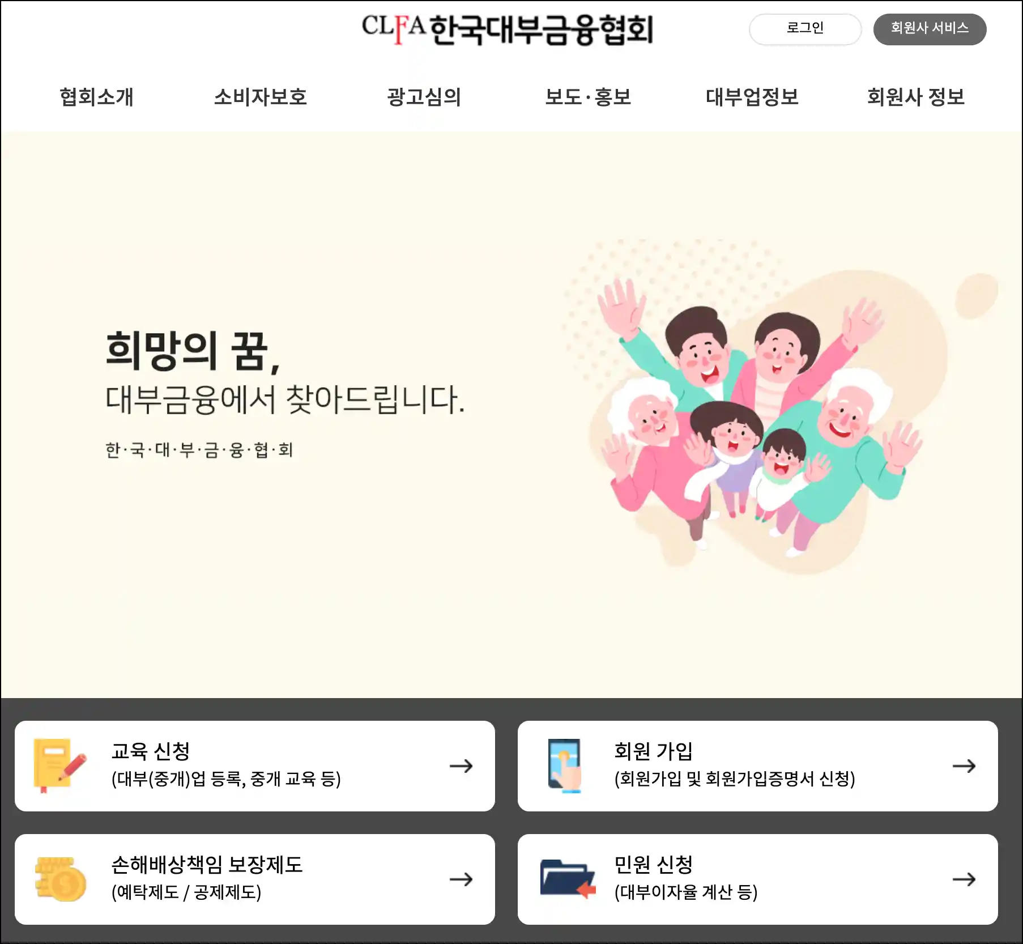
Task: Click the arrow on the 회원 가입 card
Action: pos(964,766)
